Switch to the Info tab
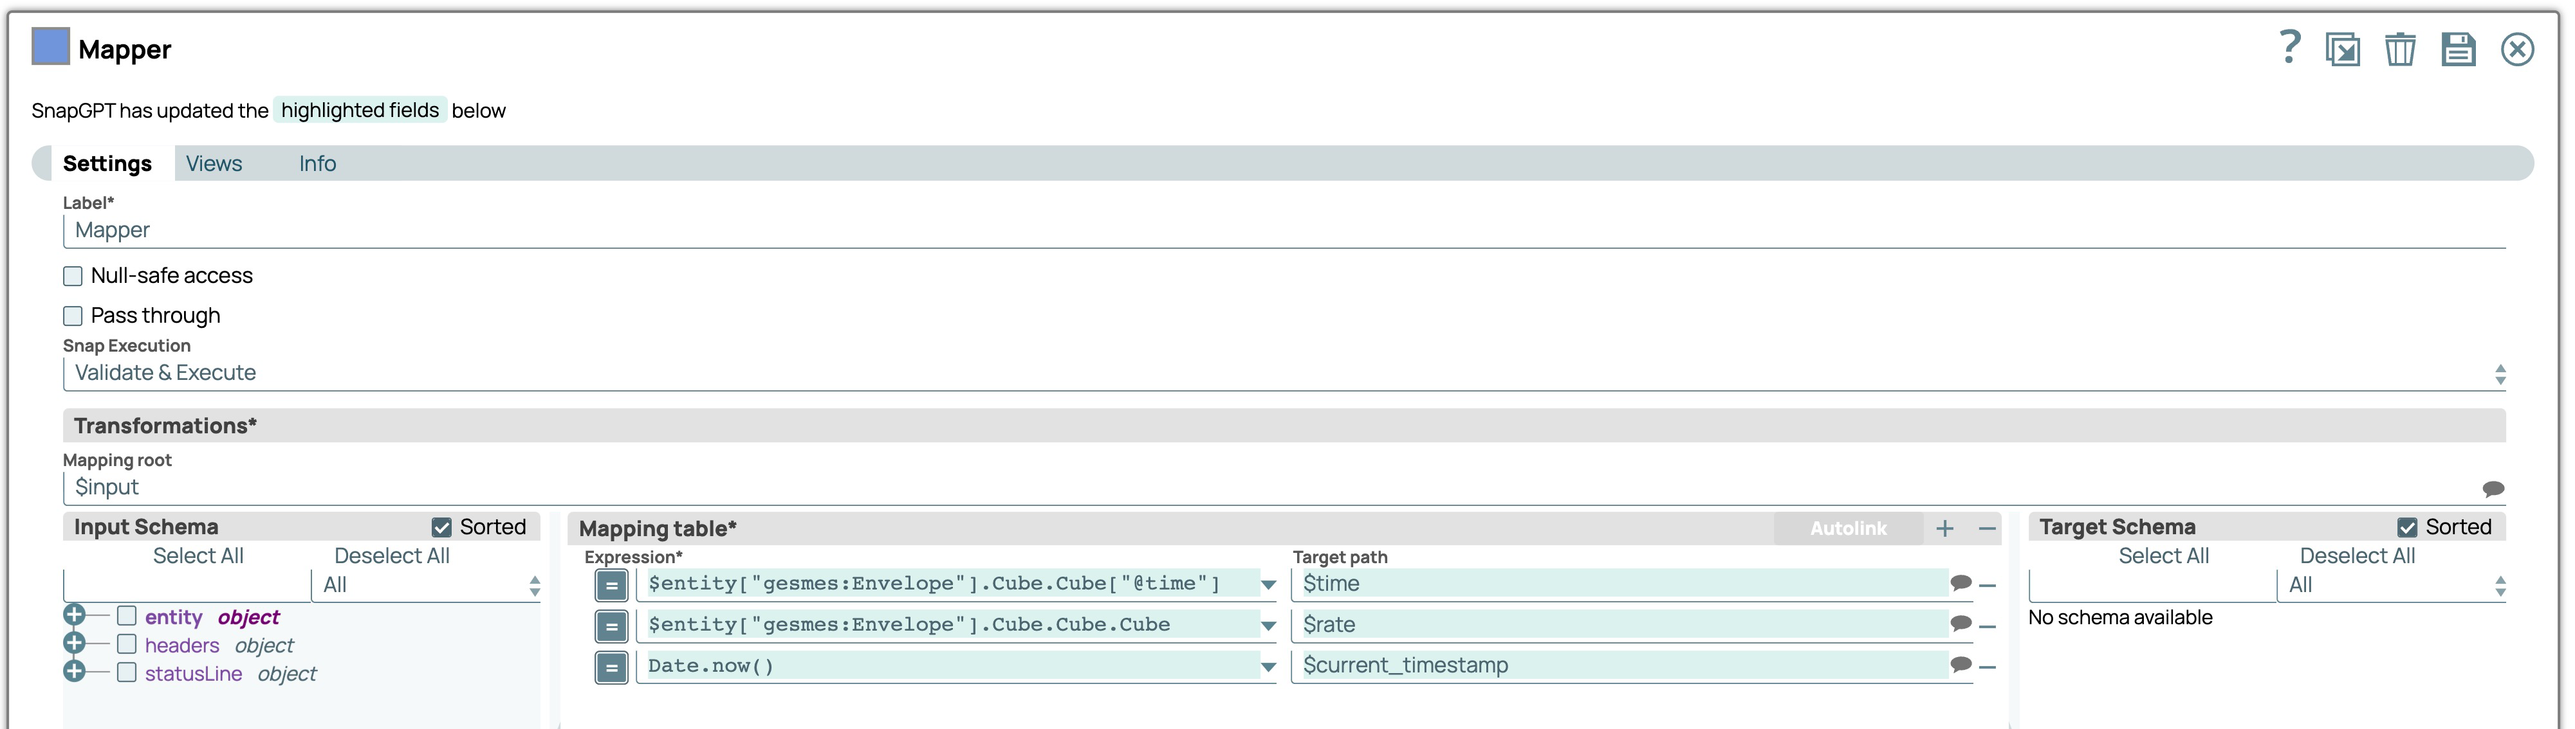Image resolution: width=2575 pixels, height=729 pixels. tap(317, 163)
